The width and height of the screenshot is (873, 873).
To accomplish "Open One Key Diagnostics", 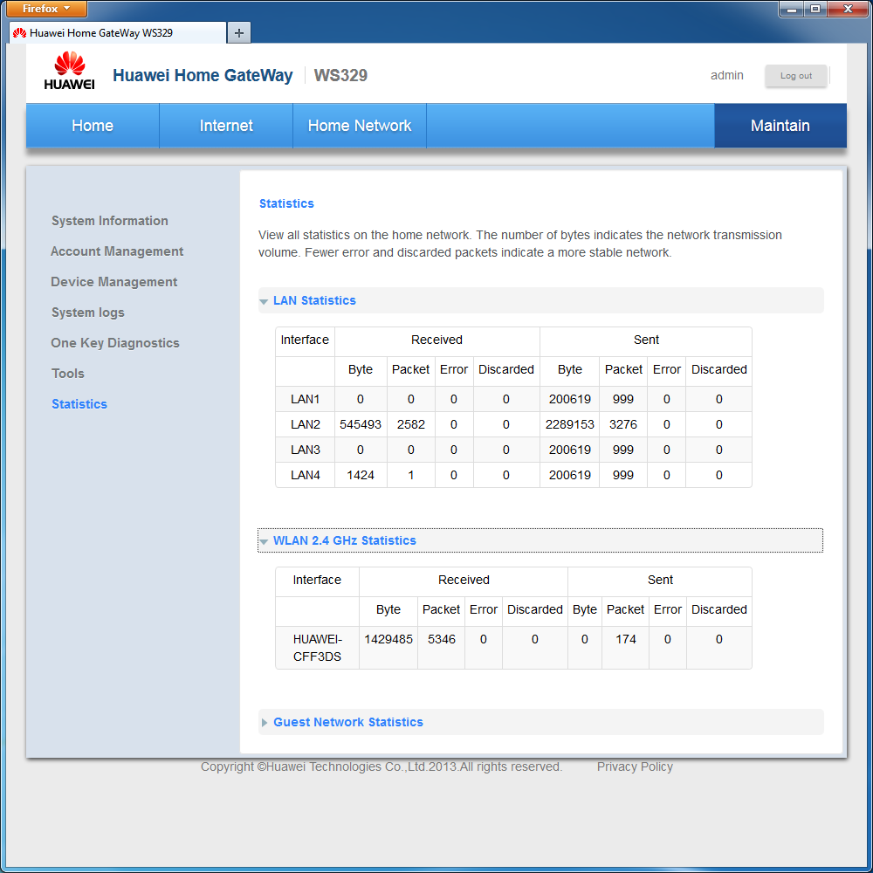I will click(x=115, y=343).
